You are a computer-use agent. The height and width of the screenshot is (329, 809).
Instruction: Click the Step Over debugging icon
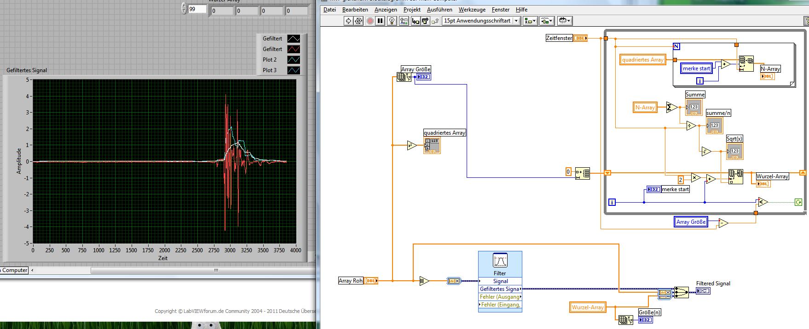(425, 21)
